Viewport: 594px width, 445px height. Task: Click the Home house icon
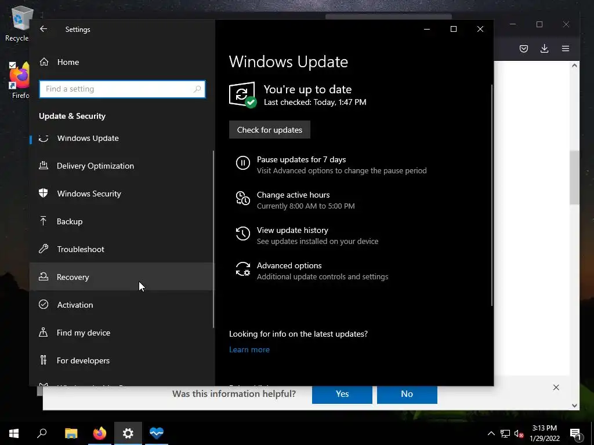44,61
